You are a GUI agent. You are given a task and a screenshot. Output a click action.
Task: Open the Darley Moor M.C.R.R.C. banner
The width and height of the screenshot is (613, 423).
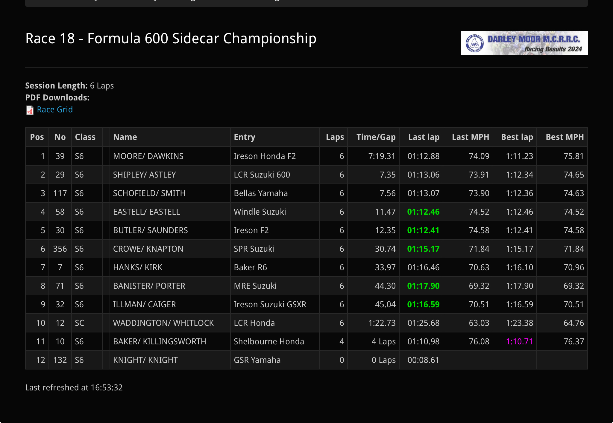[524, 43]
